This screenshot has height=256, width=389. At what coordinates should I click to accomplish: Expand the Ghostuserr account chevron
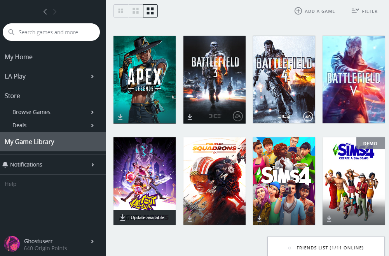pos(92,241)
